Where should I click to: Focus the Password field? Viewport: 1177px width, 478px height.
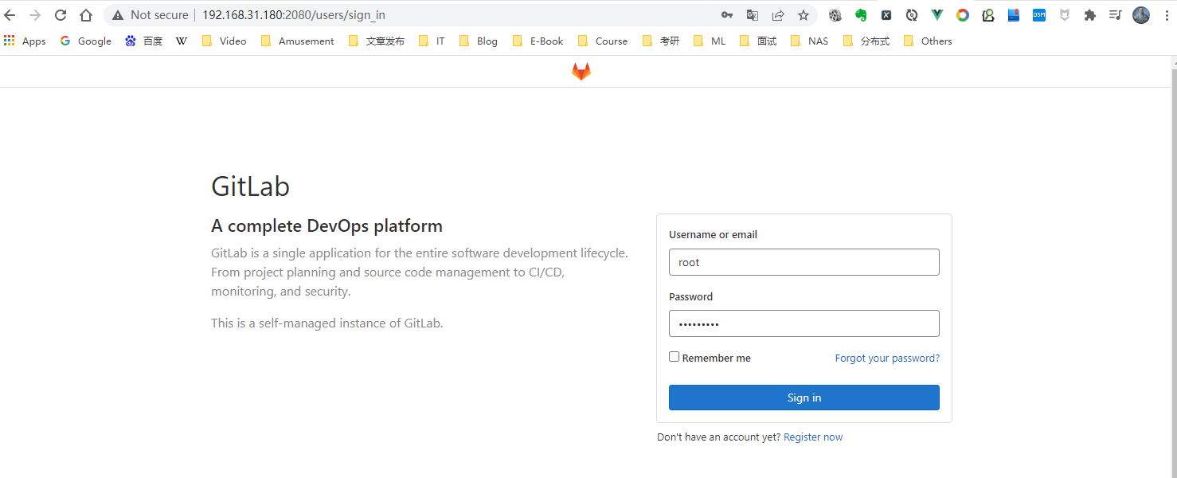coord(804,323)
